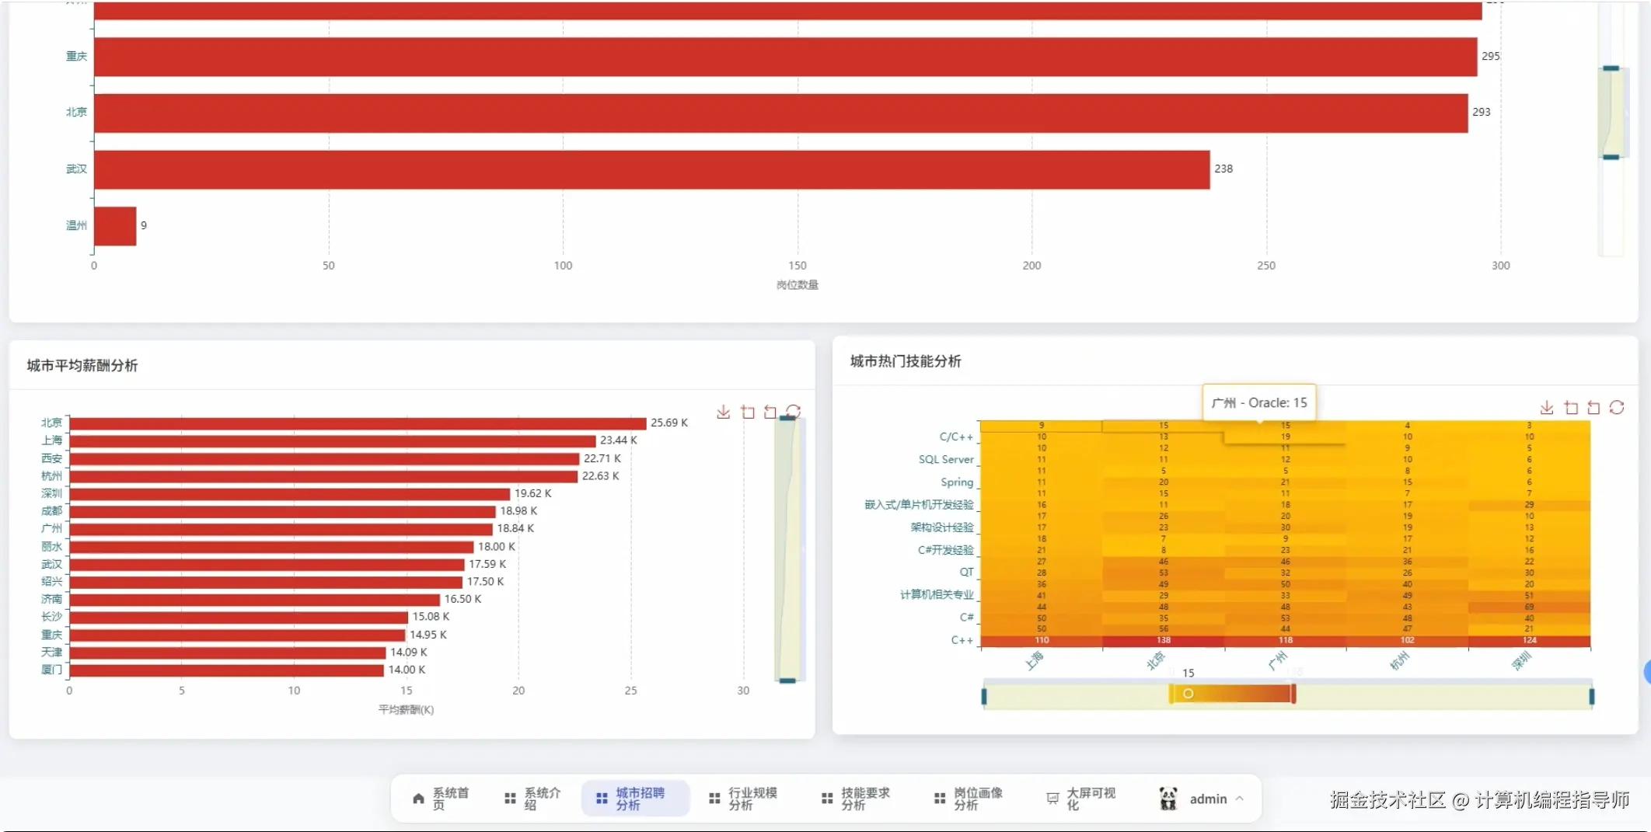Click the Spring skill label on heatmap

click(x=957, y=482)
